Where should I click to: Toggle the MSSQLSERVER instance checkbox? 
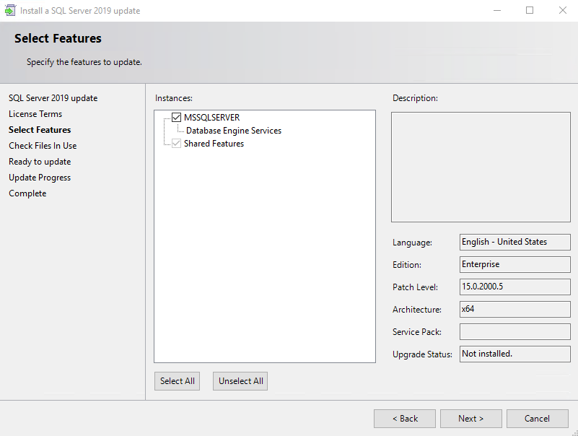176,118
